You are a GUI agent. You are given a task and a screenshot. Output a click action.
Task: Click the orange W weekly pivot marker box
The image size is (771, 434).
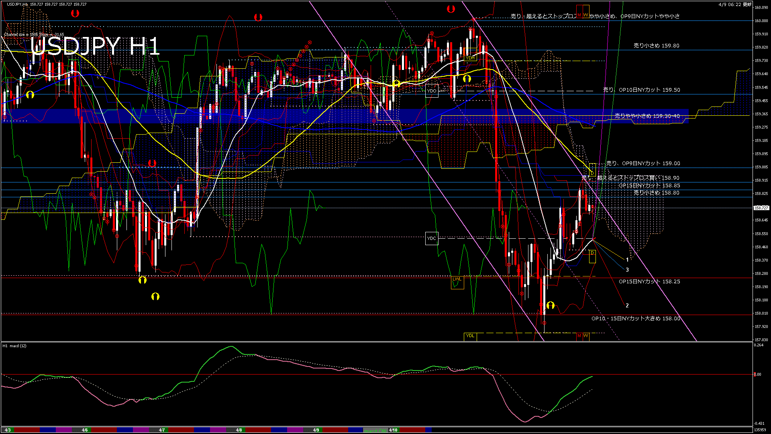click(x=586, y=11)
